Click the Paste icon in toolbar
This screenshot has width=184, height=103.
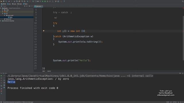pos(19,1)
